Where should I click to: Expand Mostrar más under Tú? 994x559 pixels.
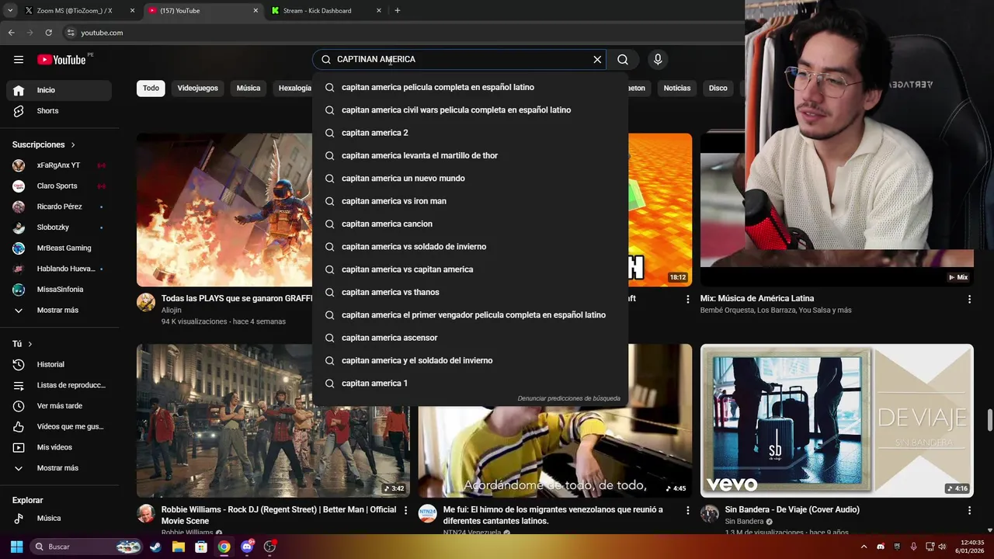pyautogui.click(x=59, y=468)
